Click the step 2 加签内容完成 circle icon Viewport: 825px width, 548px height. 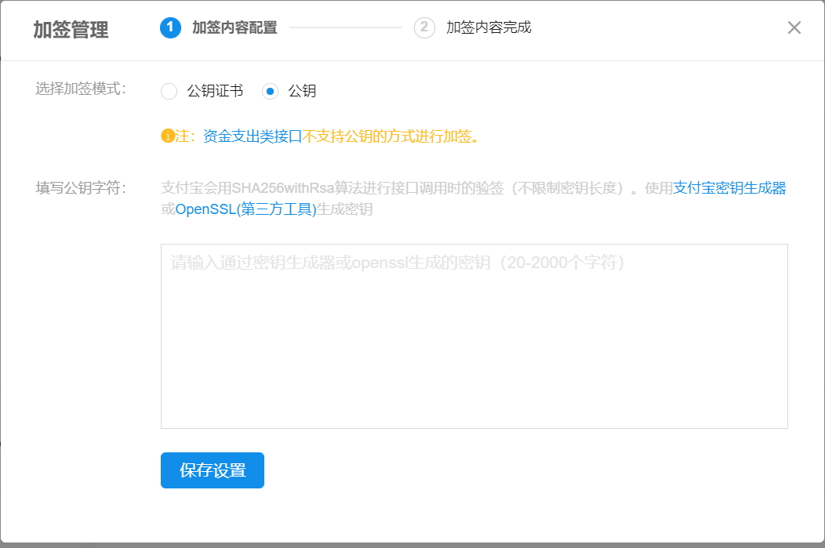(424, 27)
